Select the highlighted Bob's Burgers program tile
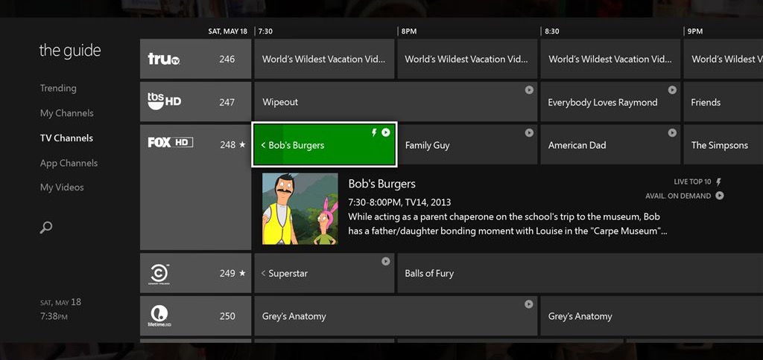Image resolution: width=763 pixels, height=360 pixels. [x=325, y=145]
